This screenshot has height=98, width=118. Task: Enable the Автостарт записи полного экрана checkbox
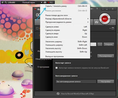coord(57,68)
